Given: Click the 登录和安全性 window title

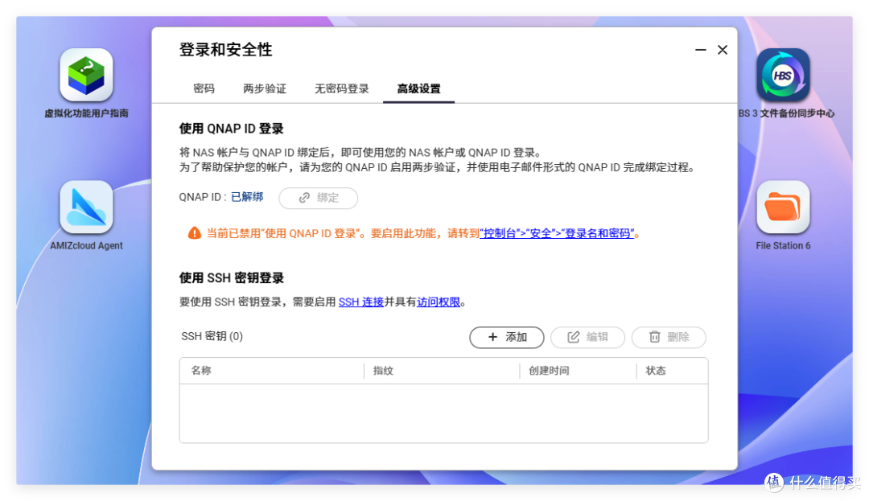Looking at the screenshot, I should 225,50.
